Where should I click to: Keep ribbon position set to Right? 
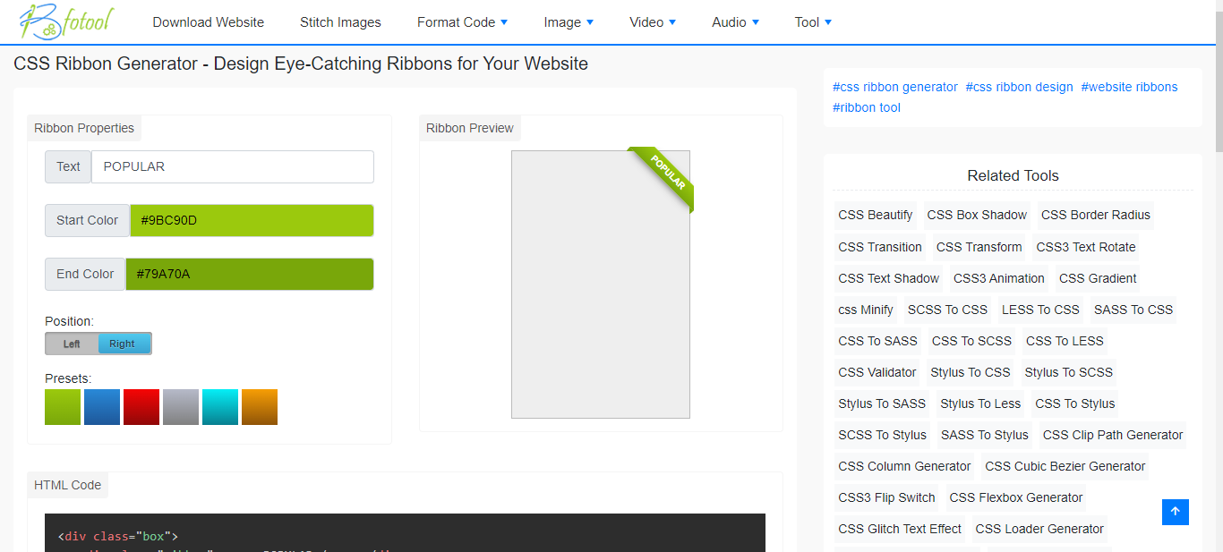point(124,343)
